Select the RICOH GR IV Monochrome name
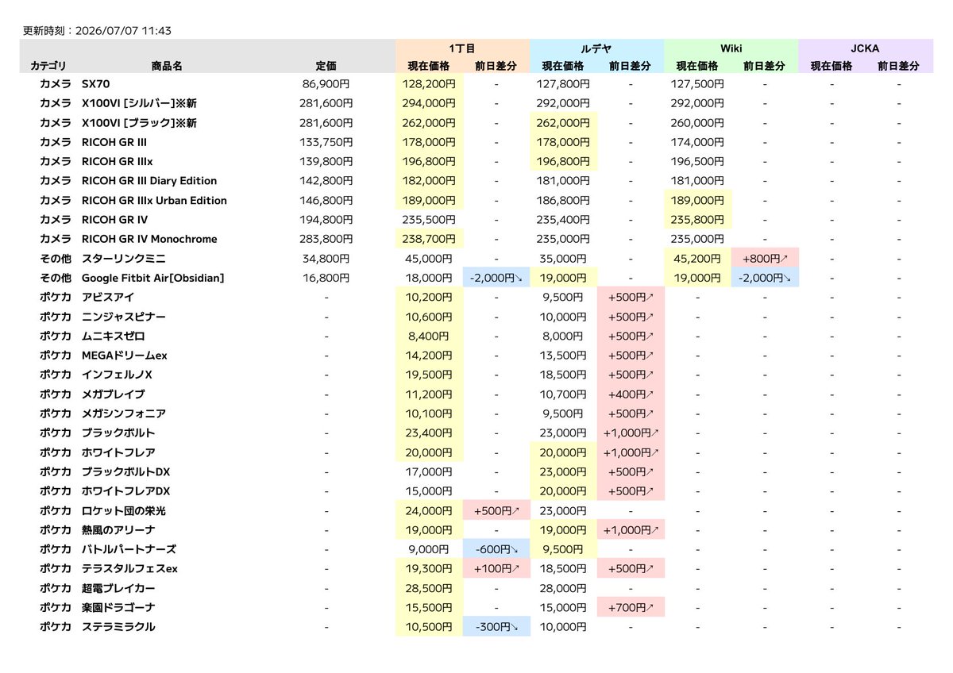This screenshot has width=953, height=673. pyautogui.click(x=149, y=239)
